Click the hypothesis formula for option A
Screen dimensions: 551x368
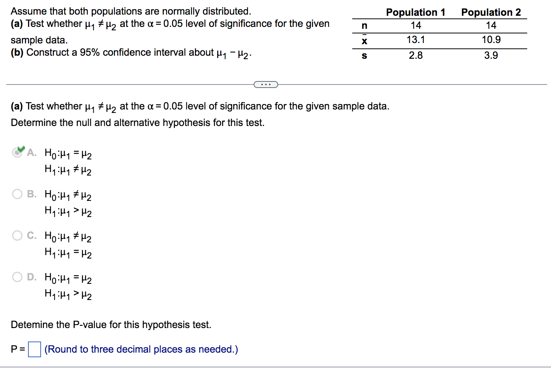[68, 161]
